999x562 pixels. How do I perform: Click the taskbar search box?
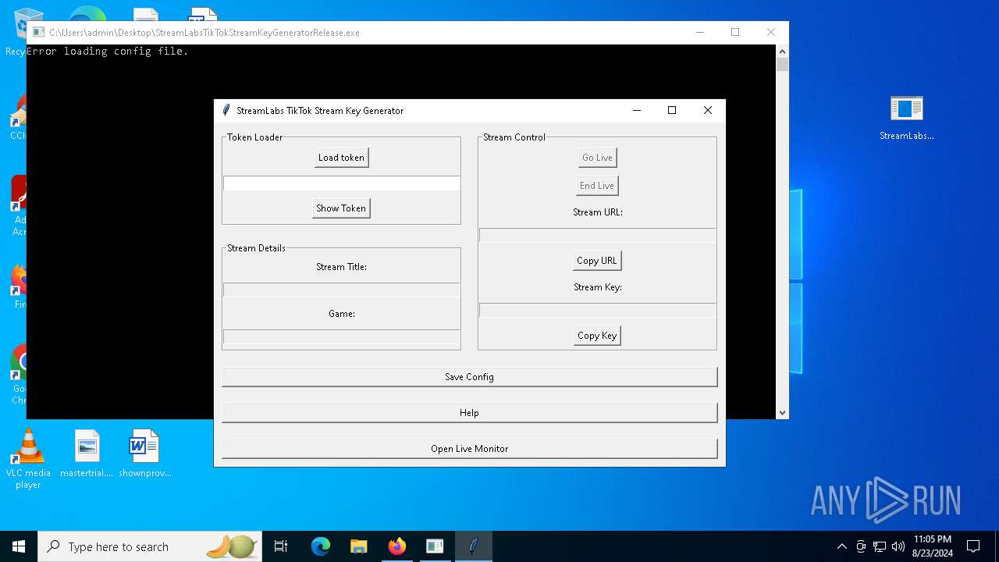click(x=148, y=546)
